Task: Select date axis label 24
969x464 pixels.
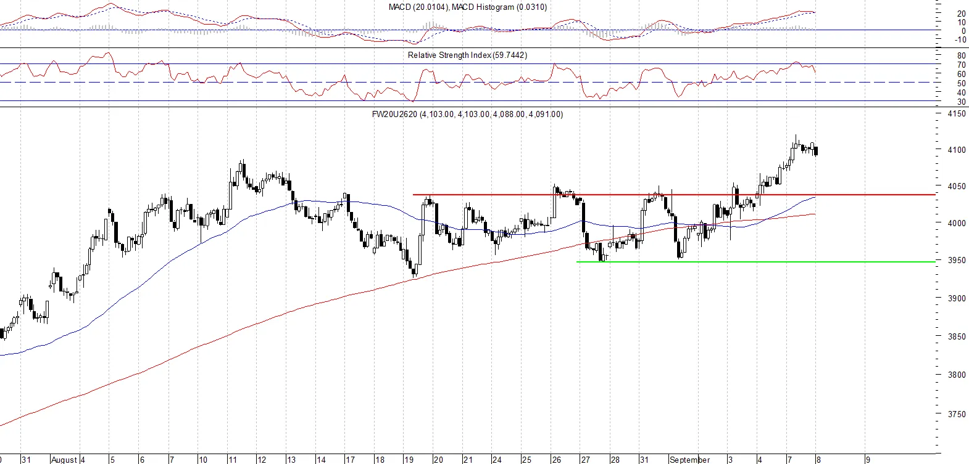Action: pos(497,460)
